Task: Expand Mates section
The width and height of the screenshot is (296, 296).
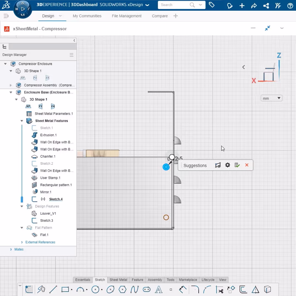Action: [x=11, y=249]
